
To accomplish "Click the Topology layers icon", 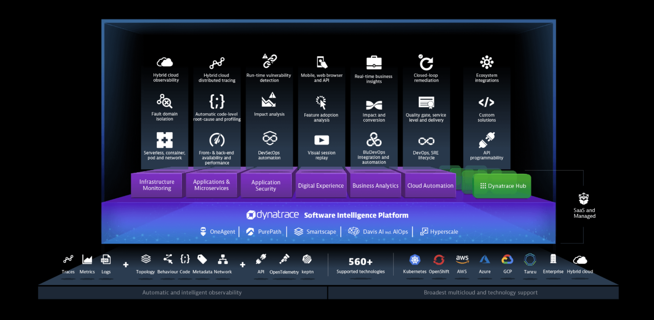I will 146,259.
